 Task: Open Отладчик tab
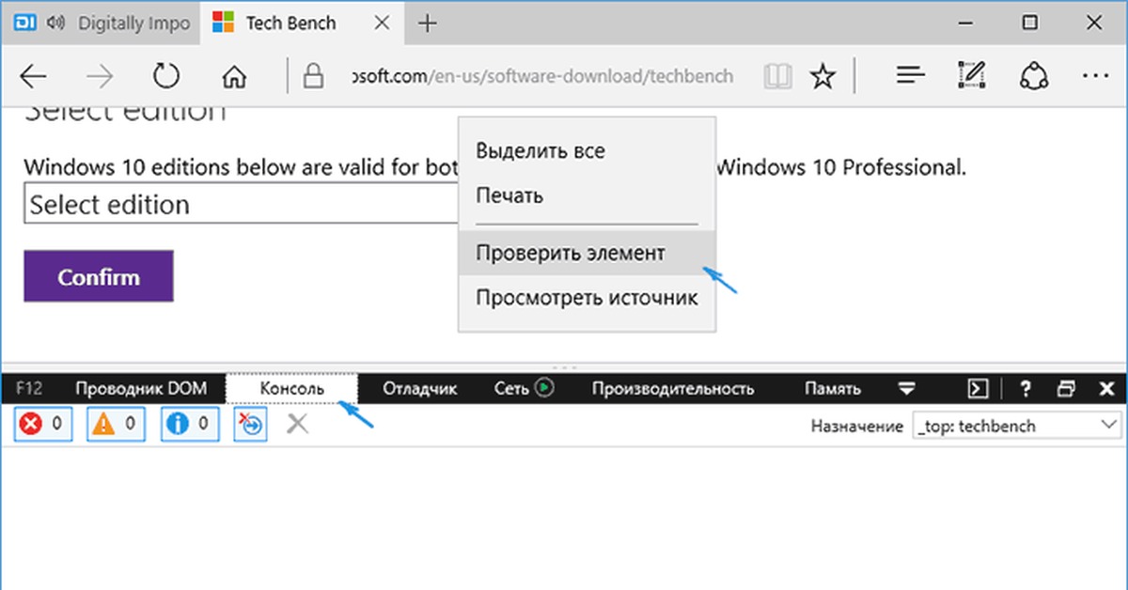coord(419,388)
